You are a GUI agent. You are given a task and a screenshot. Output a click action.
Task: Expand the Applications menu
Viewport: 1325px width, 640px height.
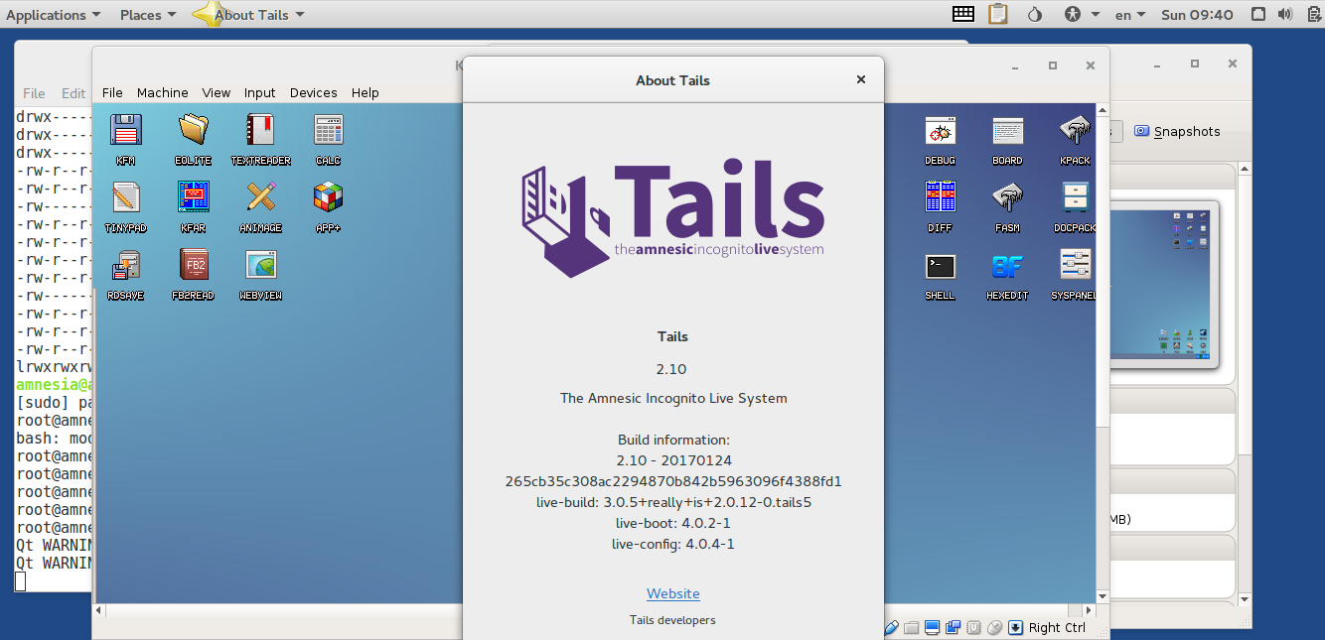coord(53,15)
